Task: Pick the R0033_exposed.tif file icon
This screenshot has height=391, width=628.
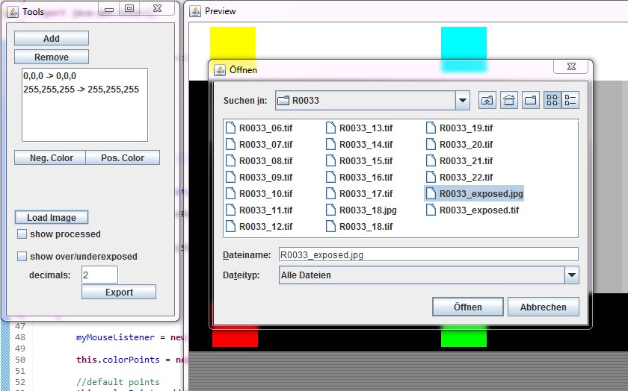Action: [x=431, y=210]
